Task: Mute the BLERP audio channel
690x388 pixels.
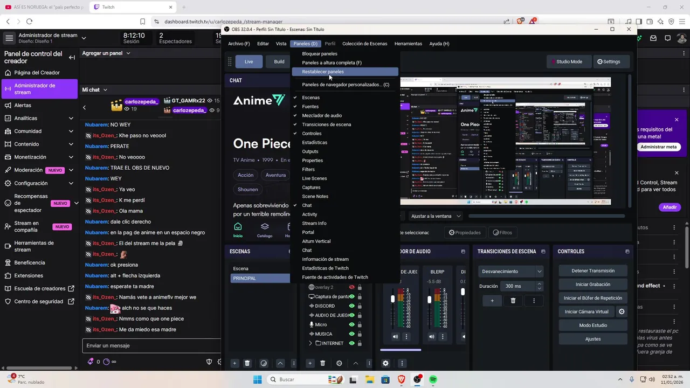Action: point(432,337)
